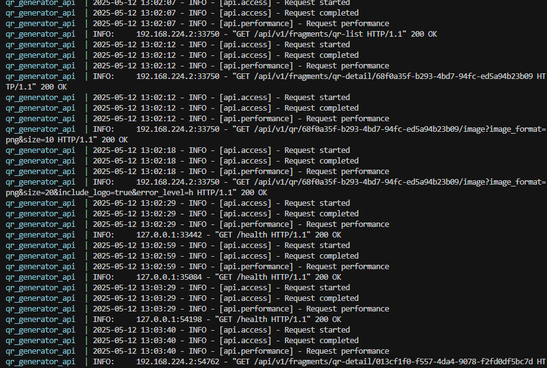Click "Request performance" on the 13:02:29 line

click(347, 224)
